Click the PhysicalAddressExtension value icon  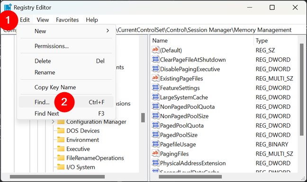(x=155, y=163)
